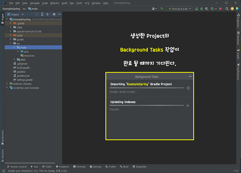Viewport: 241px width, 173px height.
Task: Toggle tool window bars icon in status corner
Action: coord(4,171)
